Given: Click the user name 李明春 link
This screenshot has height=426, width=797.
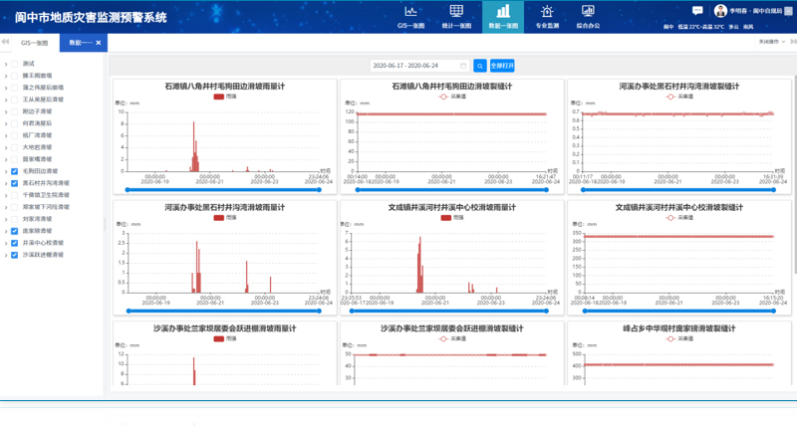Looking at the screenshot, I should click(741, 10).
